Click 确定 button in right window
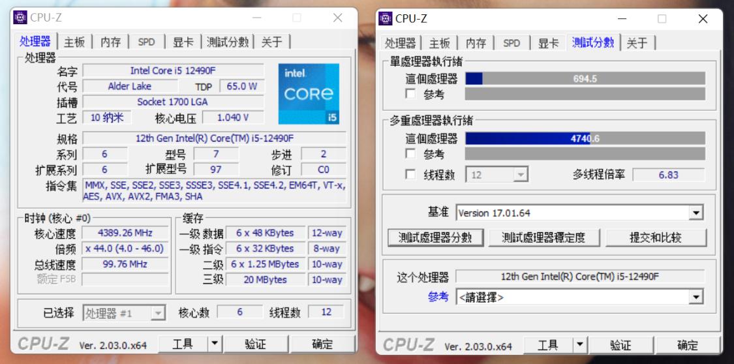Screen dimensions: 734x364 point(688,345)
